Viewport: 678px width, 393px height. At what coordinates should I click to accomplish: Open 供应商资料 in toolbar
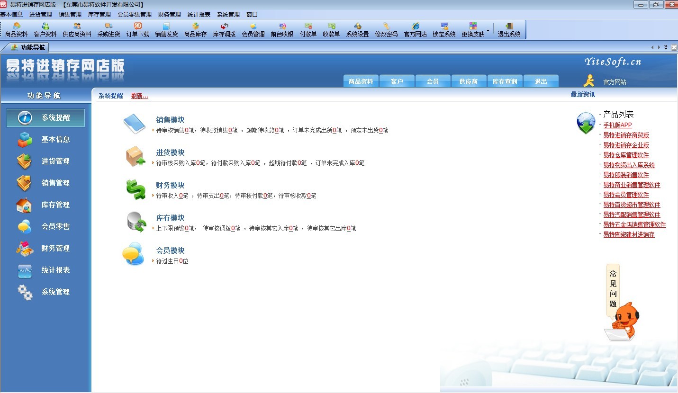click(x=77, y=30)
